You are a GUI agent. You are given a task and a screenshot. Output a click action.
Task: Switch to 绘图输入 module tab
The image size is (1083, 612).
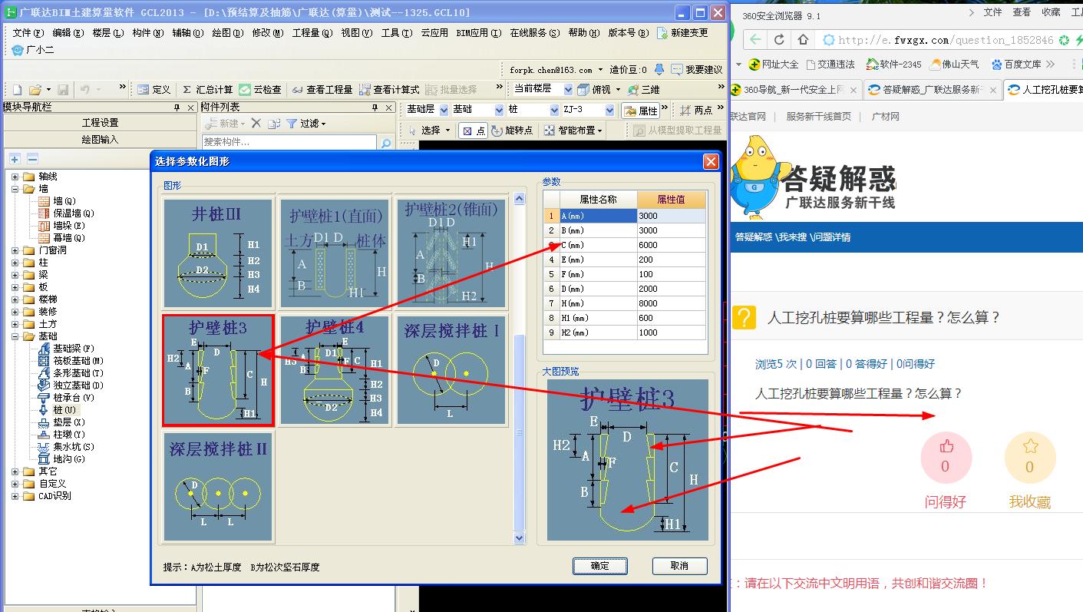(101, 140)
